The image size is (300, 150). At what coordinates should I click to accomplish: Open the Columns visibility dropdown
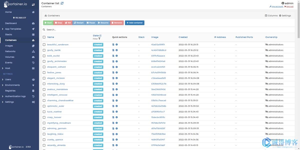(x=271, y=15)
